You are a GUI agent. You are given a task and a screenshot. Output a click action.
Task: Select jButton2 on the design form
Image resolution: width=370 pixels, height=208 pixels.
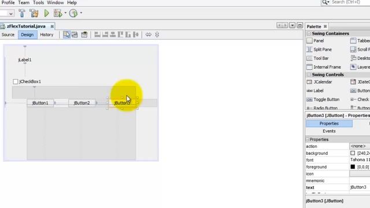pos(82,103)
